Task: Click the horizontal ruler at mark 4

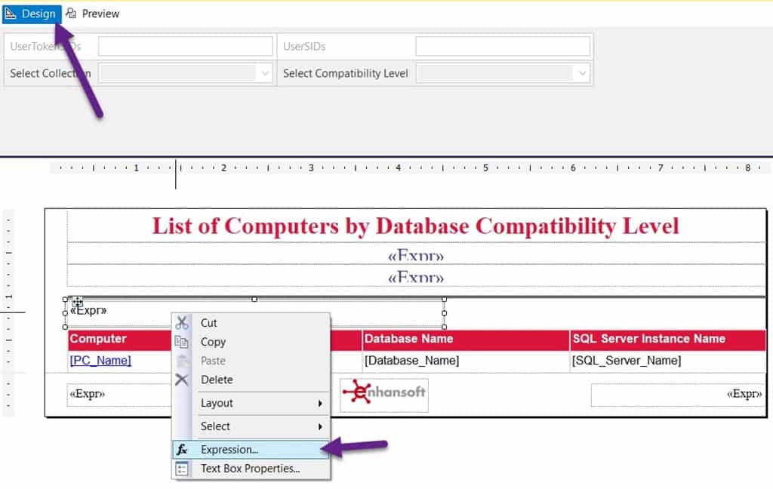Action: coord(399,168)
